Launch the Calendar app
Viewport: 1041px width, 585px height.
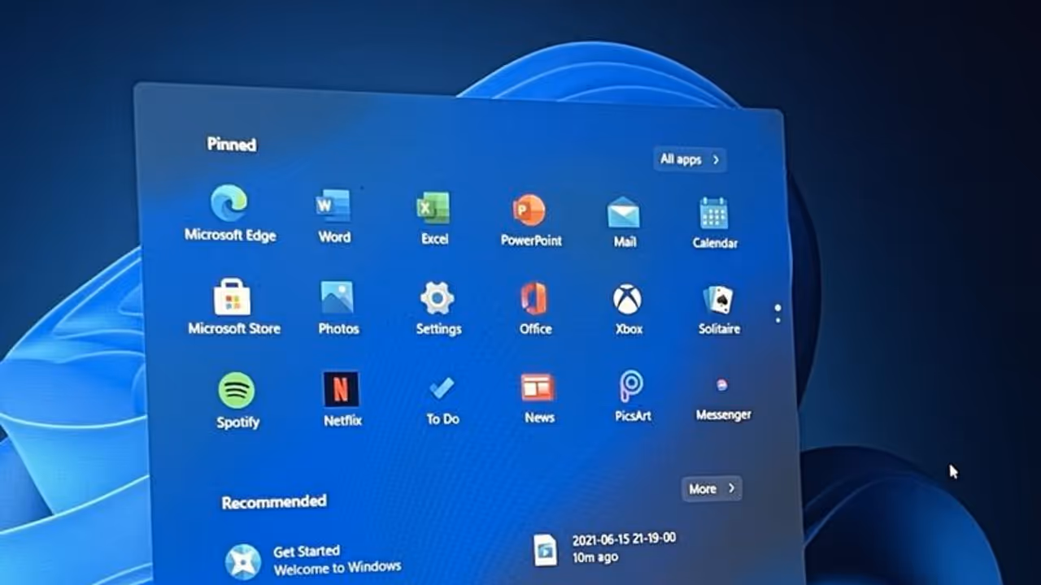coord(714,214)
